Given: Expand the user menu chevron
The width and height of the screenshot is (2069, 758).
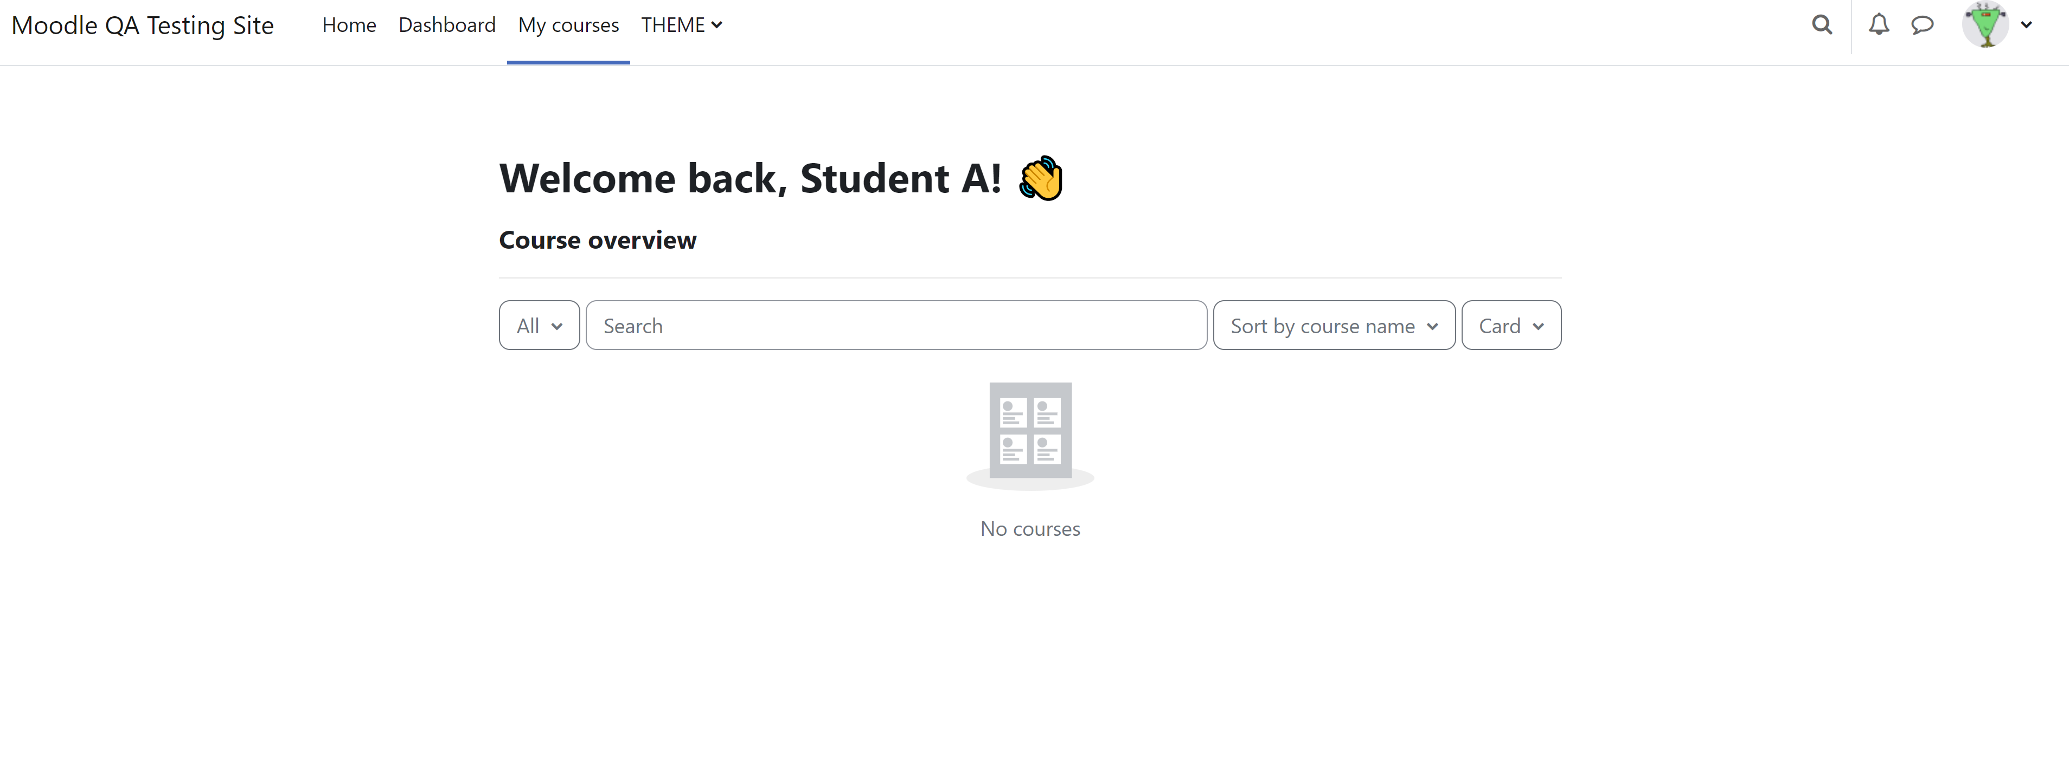Looking at the screenshot, I should tap(2027, 25).
